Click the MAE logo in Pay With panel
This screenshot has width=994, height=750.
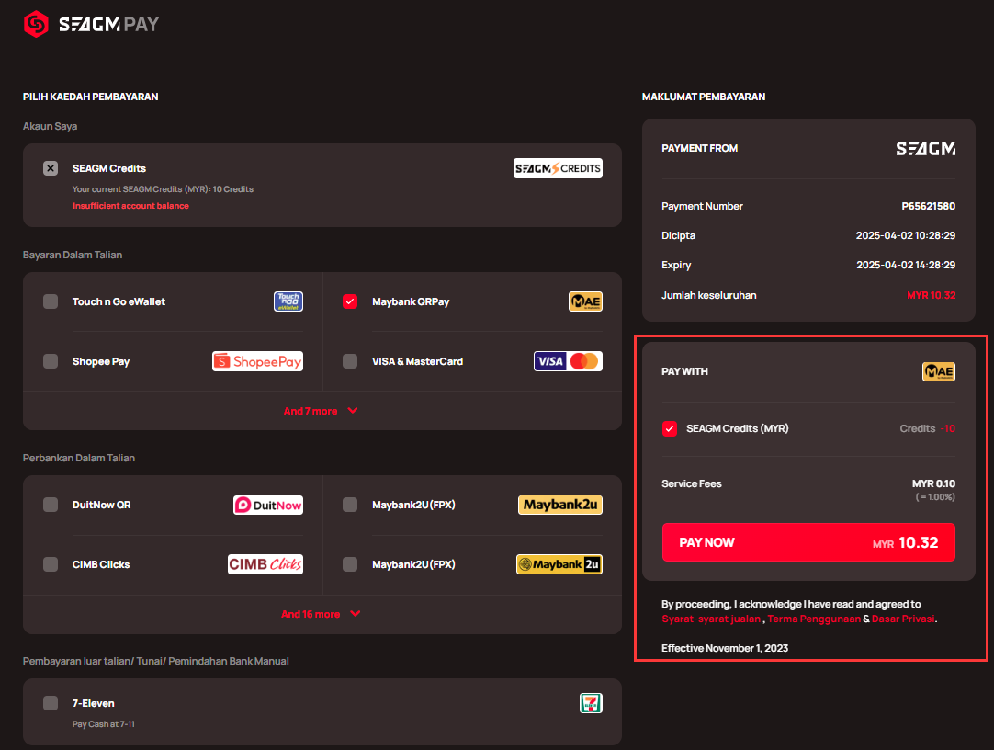(x=939, y=371)
